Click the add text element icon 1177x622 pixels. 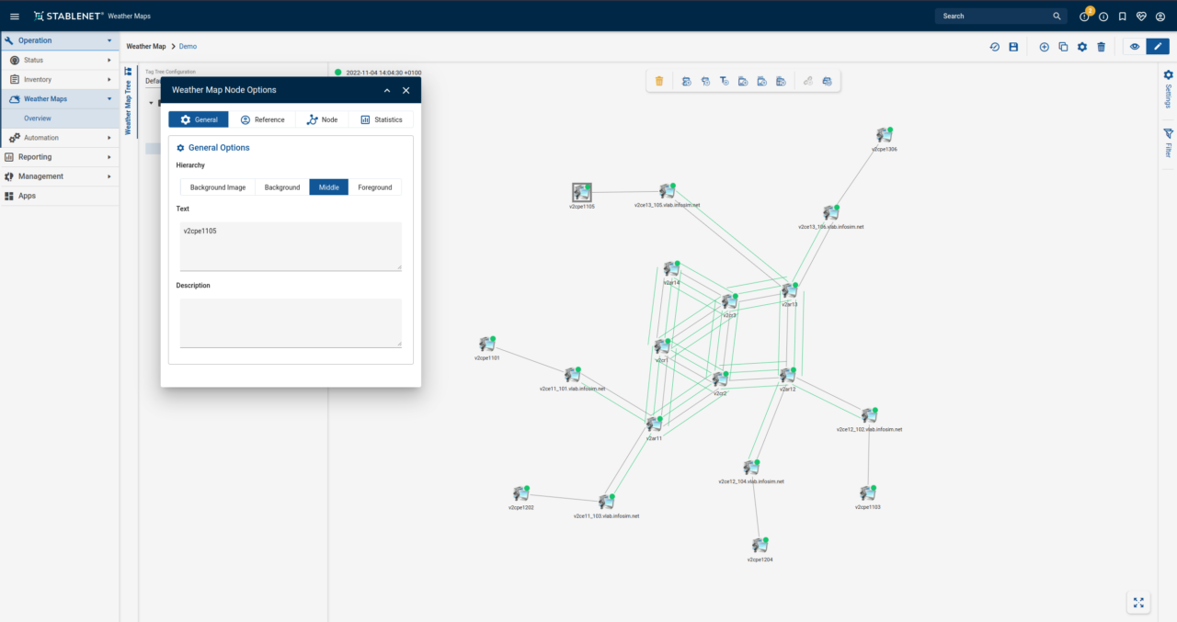[724, 82]
